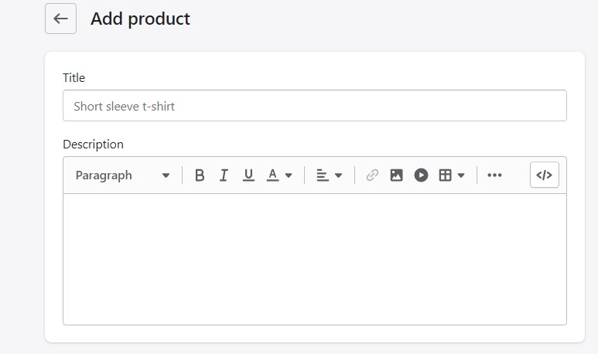The height and width of the screenshot is (354, 598).
Task: Insert a link with chain icon
Action: 372,175
